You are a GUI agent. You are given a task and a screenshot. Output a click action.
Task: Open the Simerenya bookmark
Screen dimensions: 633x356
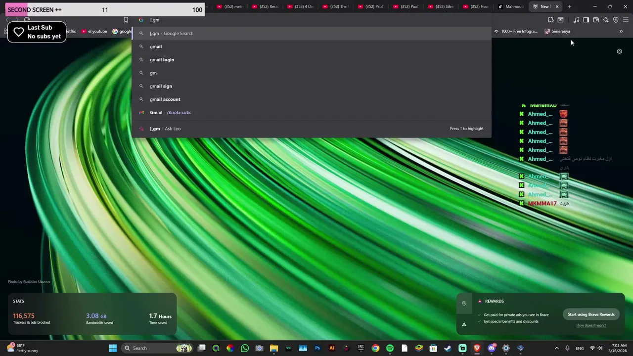[x=557, y=31]
